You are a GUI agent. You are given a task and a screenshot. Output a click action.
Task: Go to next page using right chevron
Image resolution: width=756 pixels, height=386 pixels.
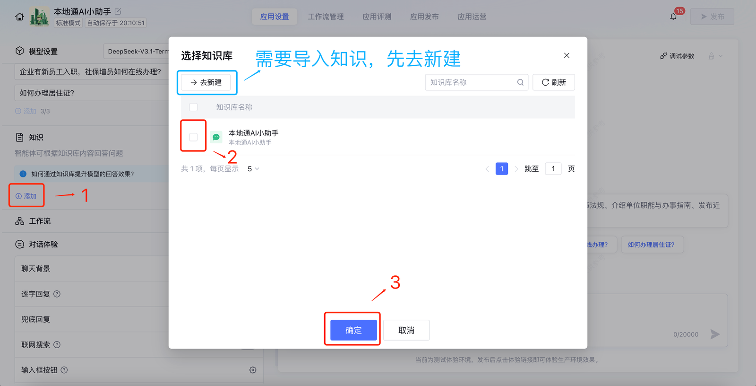pos(516,169)
